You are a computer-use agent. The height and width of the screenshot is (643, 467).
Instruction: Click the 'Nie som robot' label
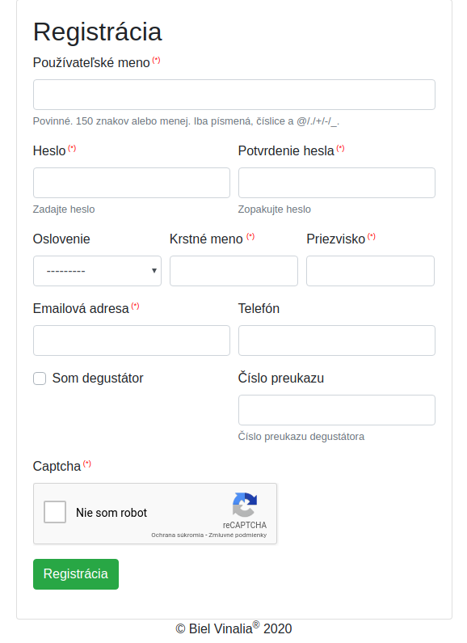tap(111, 513)
